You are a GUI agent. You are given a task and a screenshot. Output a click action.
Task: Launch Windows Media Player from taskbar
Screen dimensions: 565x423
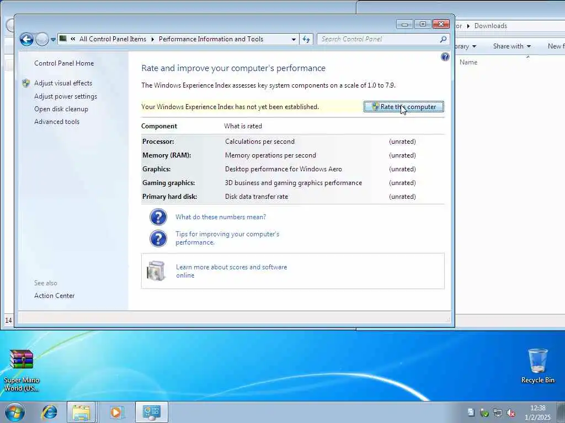[x=116, y=412]
